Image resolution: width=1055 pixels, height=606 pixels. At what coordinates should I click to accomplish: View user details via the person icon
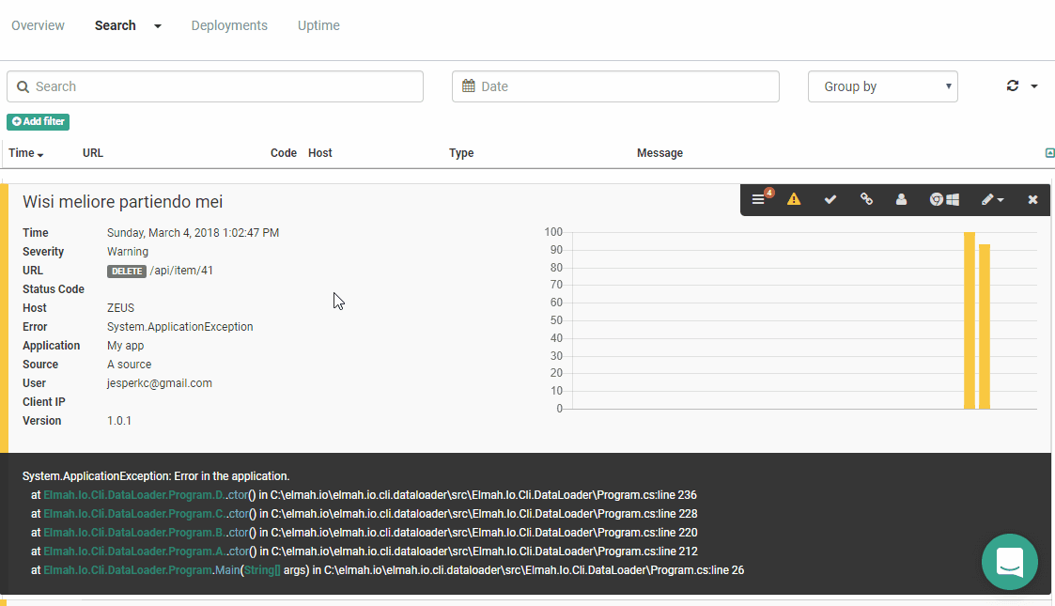(901, 200)
